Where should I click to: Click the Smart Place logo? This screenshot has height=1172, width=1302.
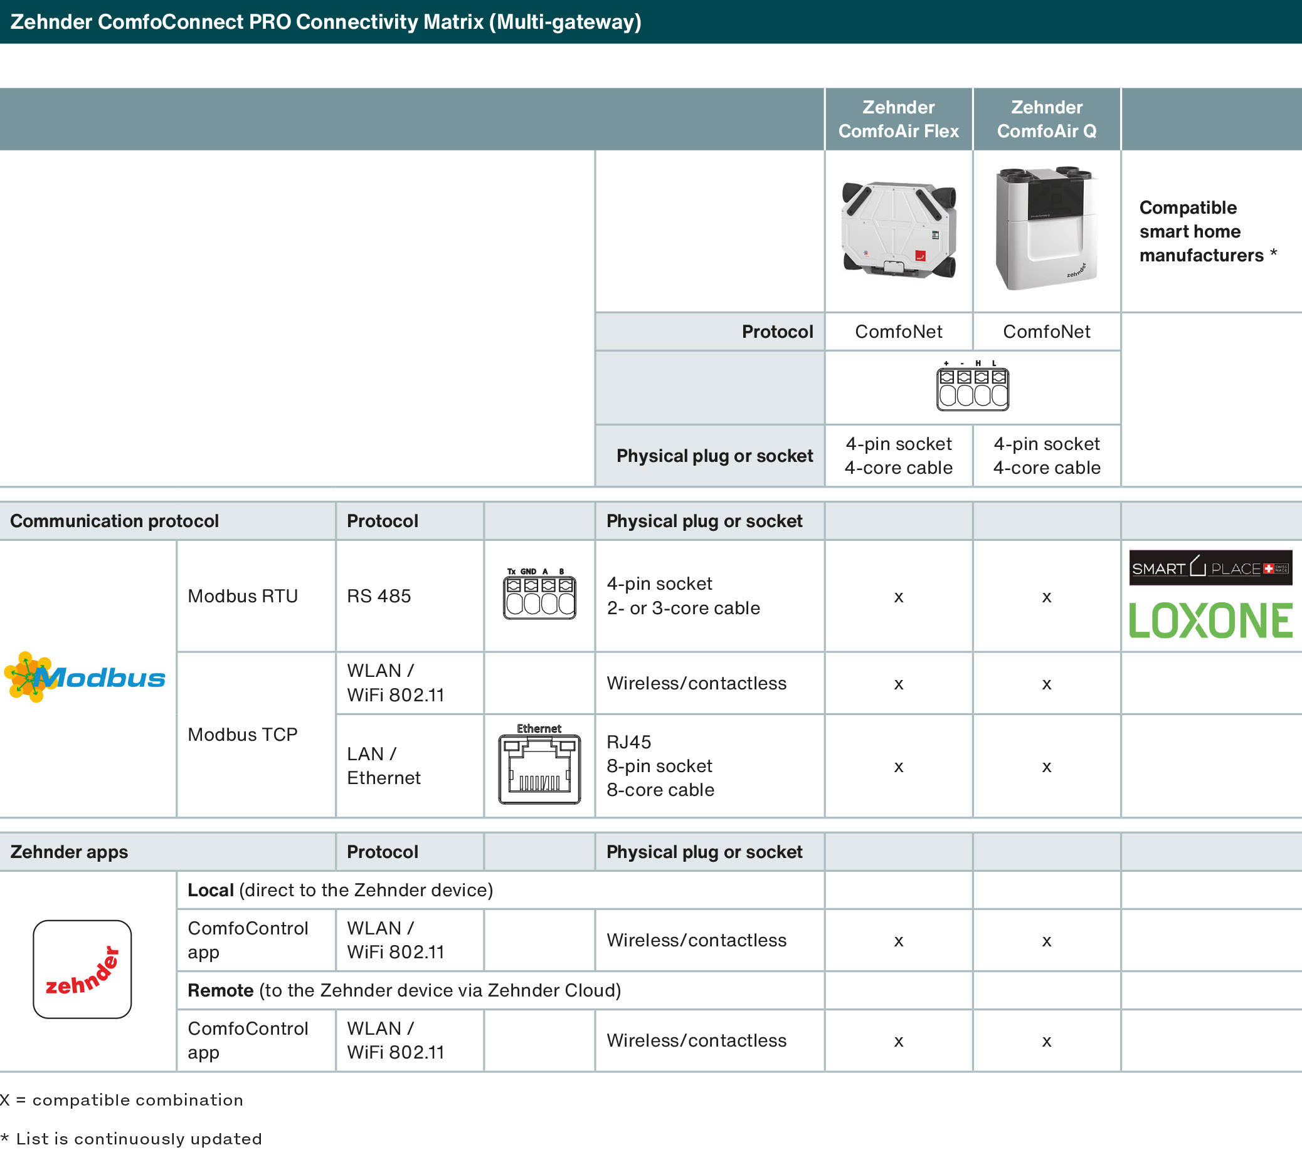point(1210,568)
